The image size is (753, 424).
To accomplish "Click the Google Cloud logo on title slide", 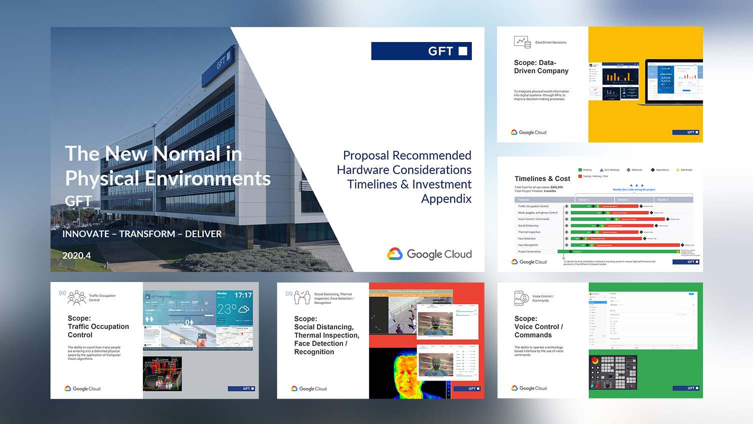I will click(429, 254).
